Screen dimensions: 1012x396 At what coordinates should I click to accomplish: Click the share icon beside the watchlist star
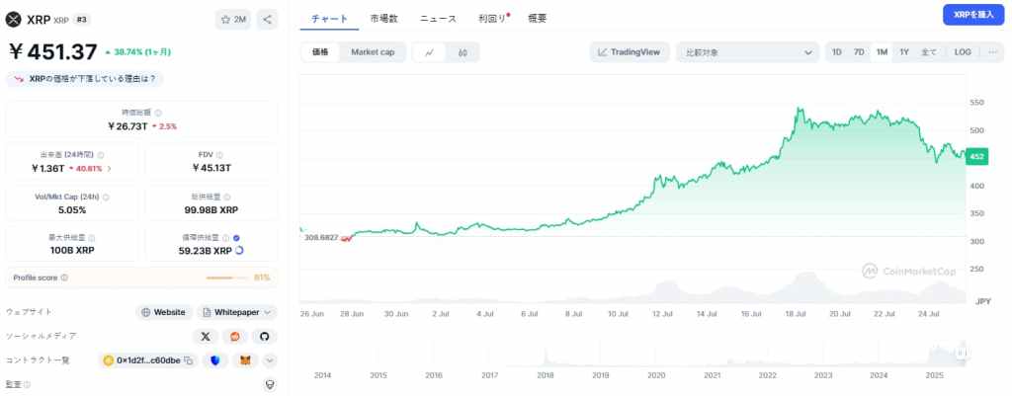[x=267, y=20]
